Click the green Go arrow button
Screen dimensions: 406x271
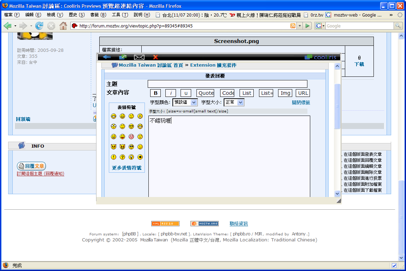coord(308,26)
